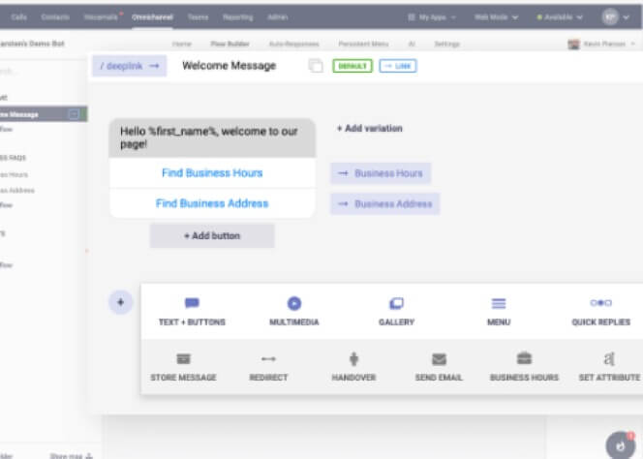Select the Omnichannel tab
643x459 pixels.
(x=152, y=17)
